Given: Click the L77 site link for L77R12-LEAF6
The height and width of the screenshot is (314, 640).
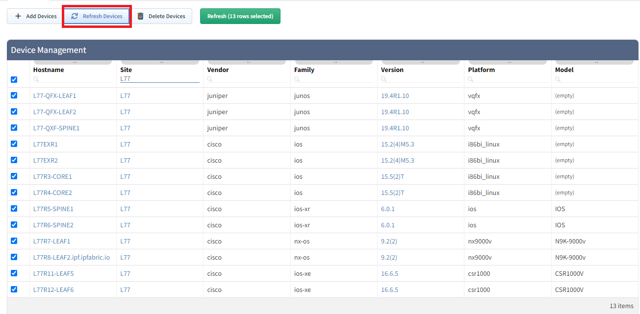Looking at the screenshot, I should (x=126, y=290).
